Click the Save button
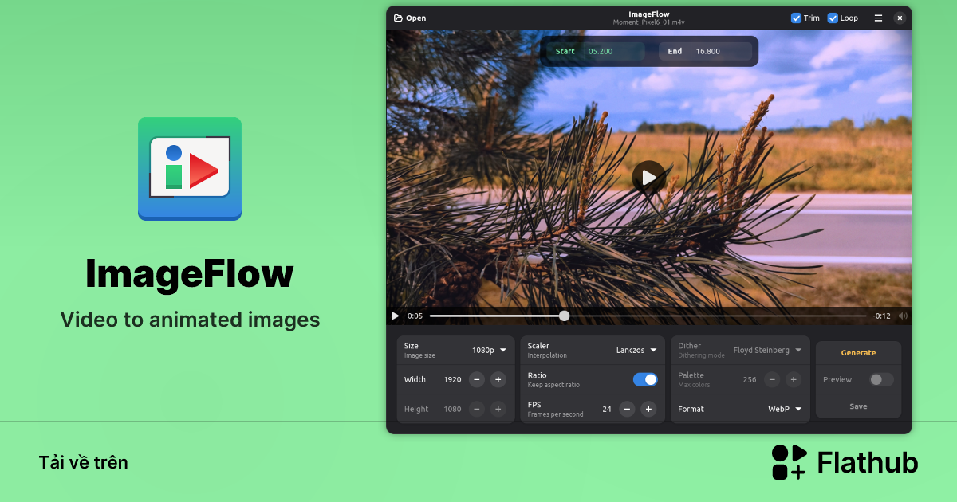Image resolution: width=957 pixels, height=502 pixels. tap(858, 406)
